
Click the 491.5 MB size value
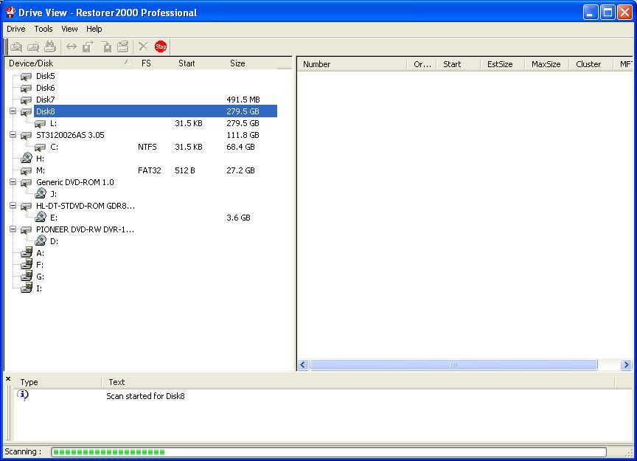click(243, 100)
